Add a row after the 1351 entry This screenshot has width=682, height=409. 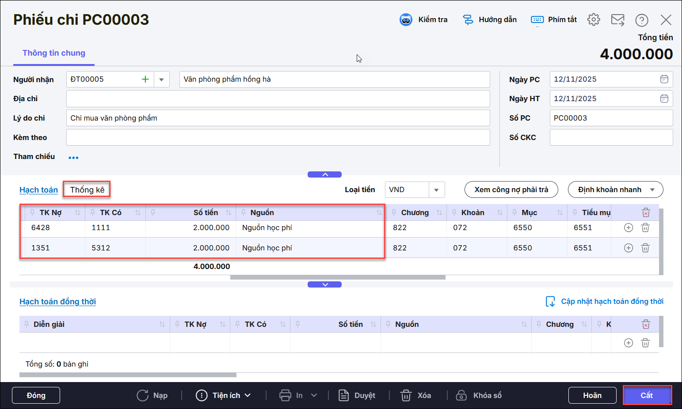coord(628,248)
